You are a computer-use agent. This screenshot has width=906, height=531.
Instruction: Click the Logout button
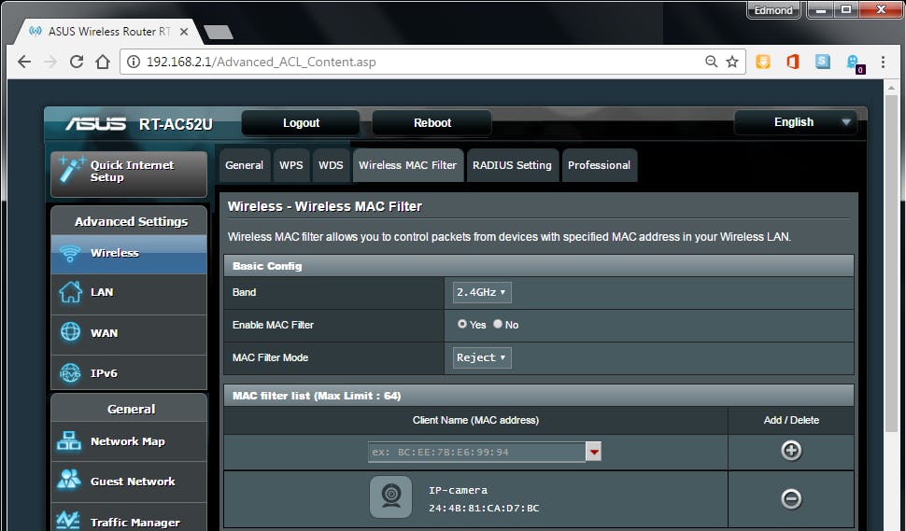(301, 123)
